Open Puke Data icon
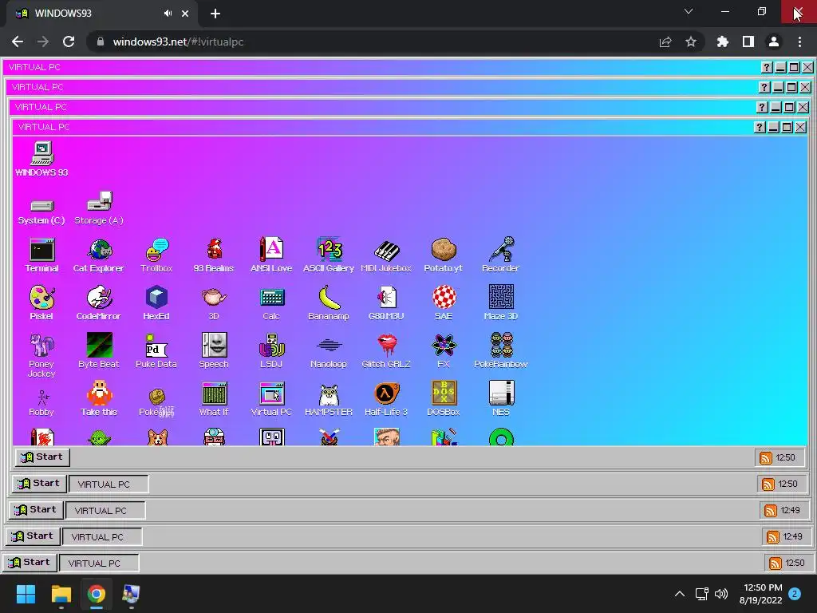The image size is (817, 613). [156, 351]
